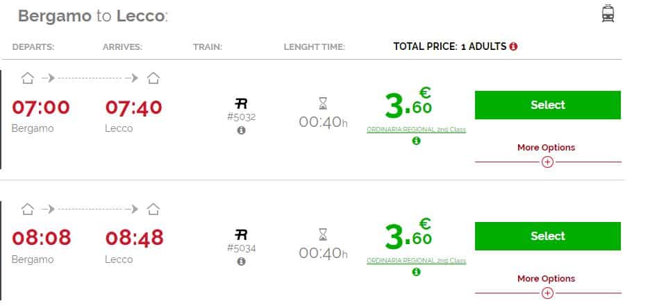
Task: Open info icon next to Total Price Adults
Action: pos(513,46)
